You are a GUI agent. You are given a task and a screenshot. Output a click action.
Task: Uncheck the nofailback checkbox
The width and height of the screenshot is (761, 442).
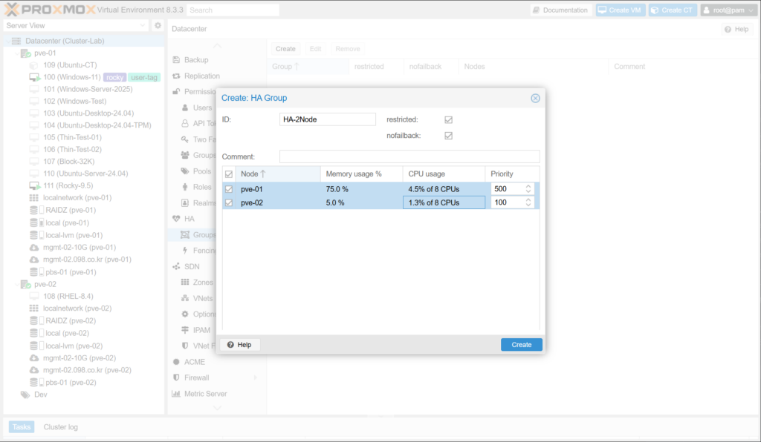click(x=448, y=136)
